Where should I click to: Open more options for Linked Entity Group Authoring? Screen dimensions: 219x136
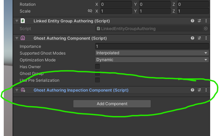click(x=206, y=21)
